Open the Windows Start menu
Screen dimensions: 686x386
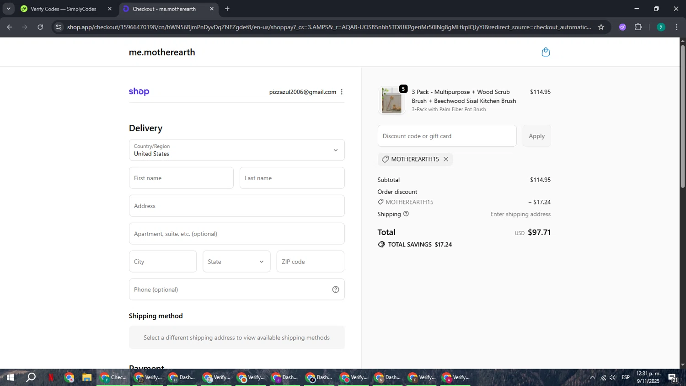[10, 378]
